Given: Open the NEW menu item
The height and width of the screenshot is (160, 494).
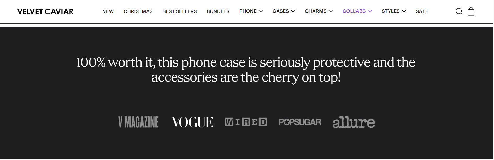Looking at the screenshot, I should tap(108, 11).
